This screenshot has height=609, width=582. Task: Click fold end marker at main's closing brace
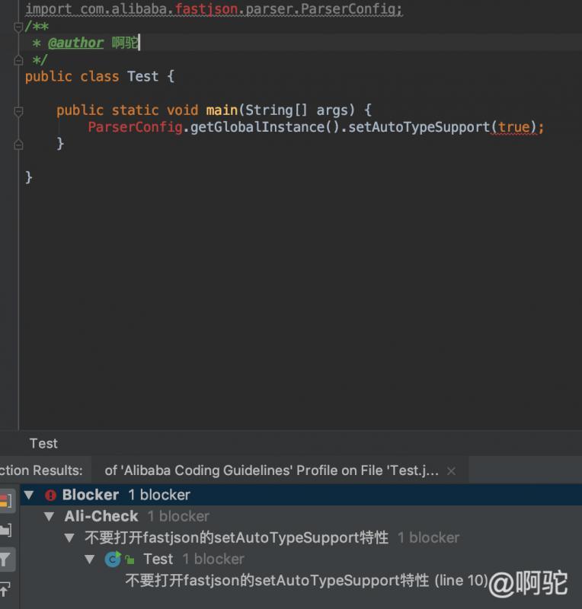coord(18,145)
